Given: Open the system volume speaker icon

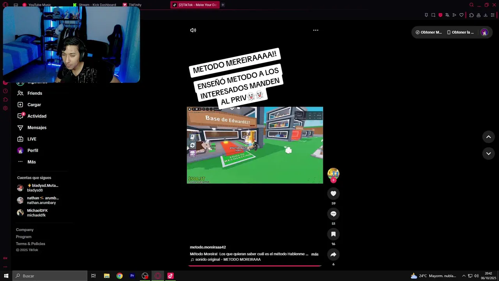Looking at the screenshot, I should tap(476, 276).
